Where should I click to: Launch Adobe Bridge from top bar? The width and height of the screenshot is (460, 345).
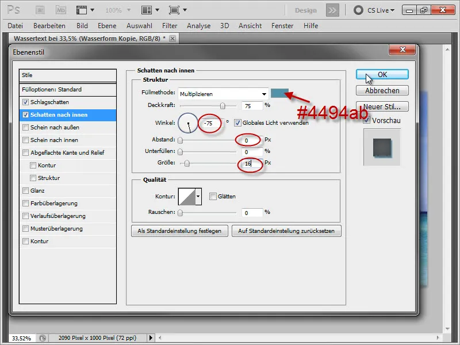[40, 10]
